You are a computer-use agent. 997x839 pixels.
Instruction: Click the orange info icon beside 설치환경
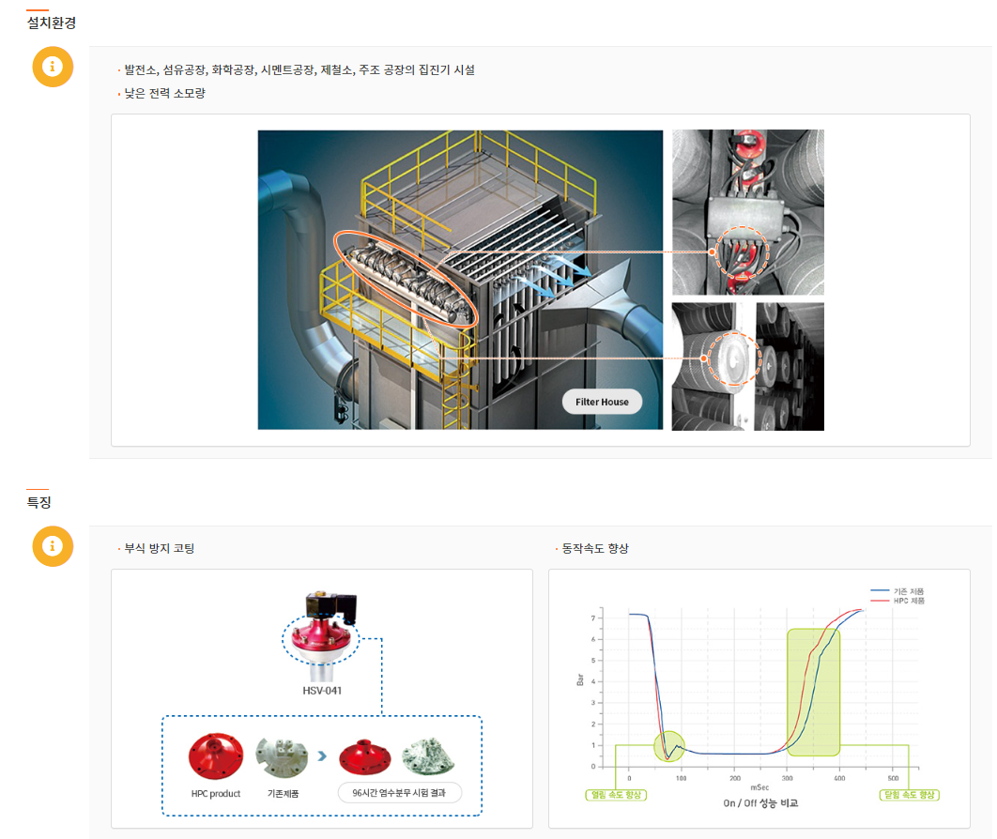pyautogui.click(x=53, y=67)
